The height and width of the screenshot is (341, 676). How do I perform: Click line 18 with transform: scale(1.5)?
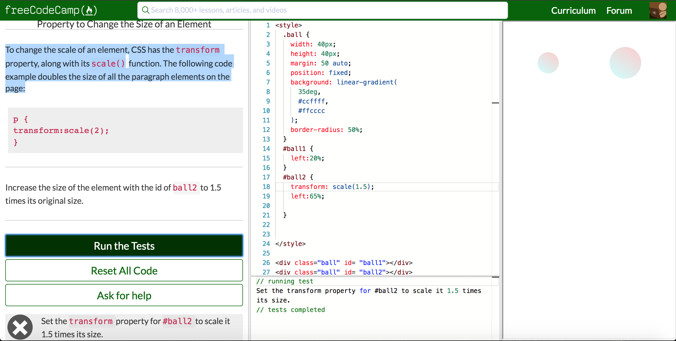pos(332,187)
